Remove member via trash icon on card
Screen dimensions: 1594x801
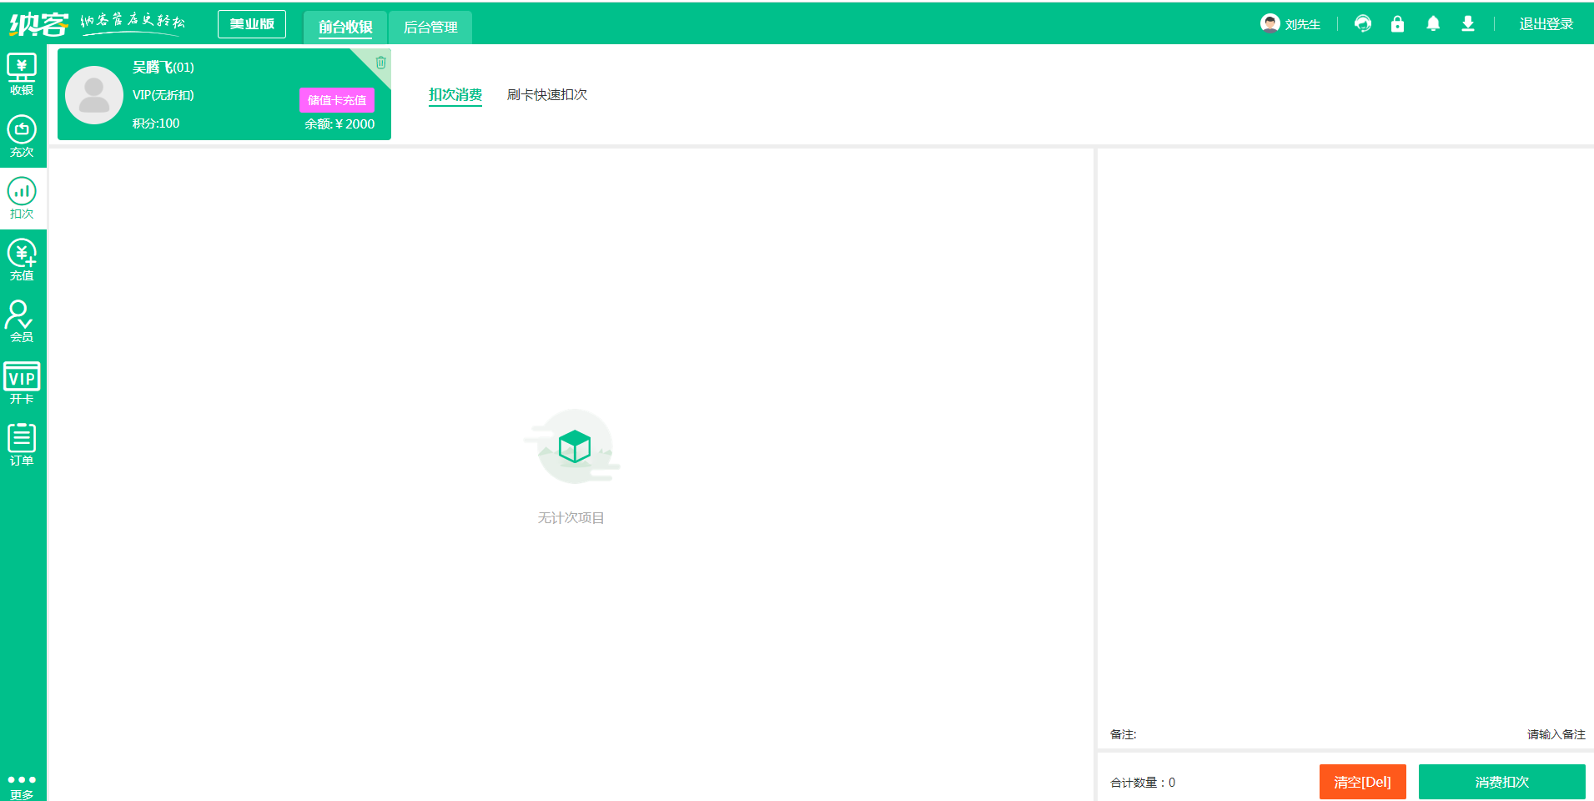point(381,61)
